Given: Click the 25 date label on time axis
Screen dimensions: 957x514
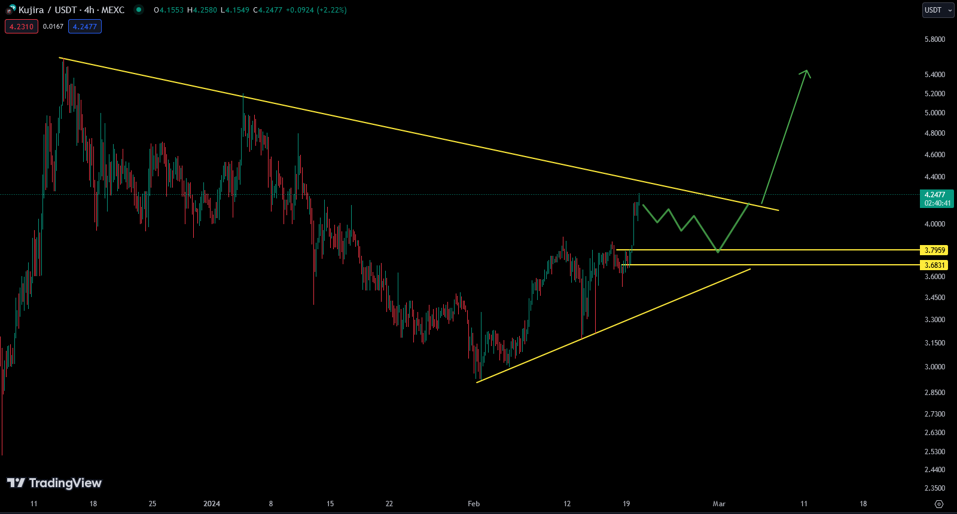Looking at the screenshot, I should coord(153,504).
